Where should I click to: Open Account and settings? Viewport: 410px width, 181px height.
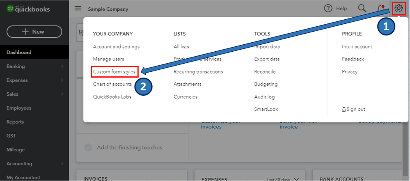pyautogui.click(x=116, y=47)
